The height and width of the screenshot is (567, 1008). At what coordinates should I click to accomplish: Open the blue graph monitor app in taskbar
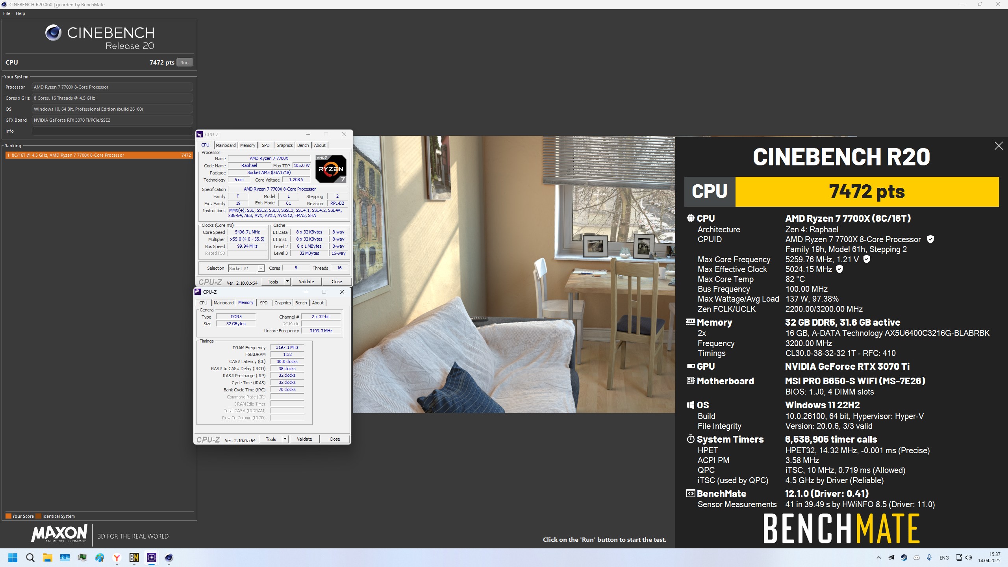click(65, 558)
